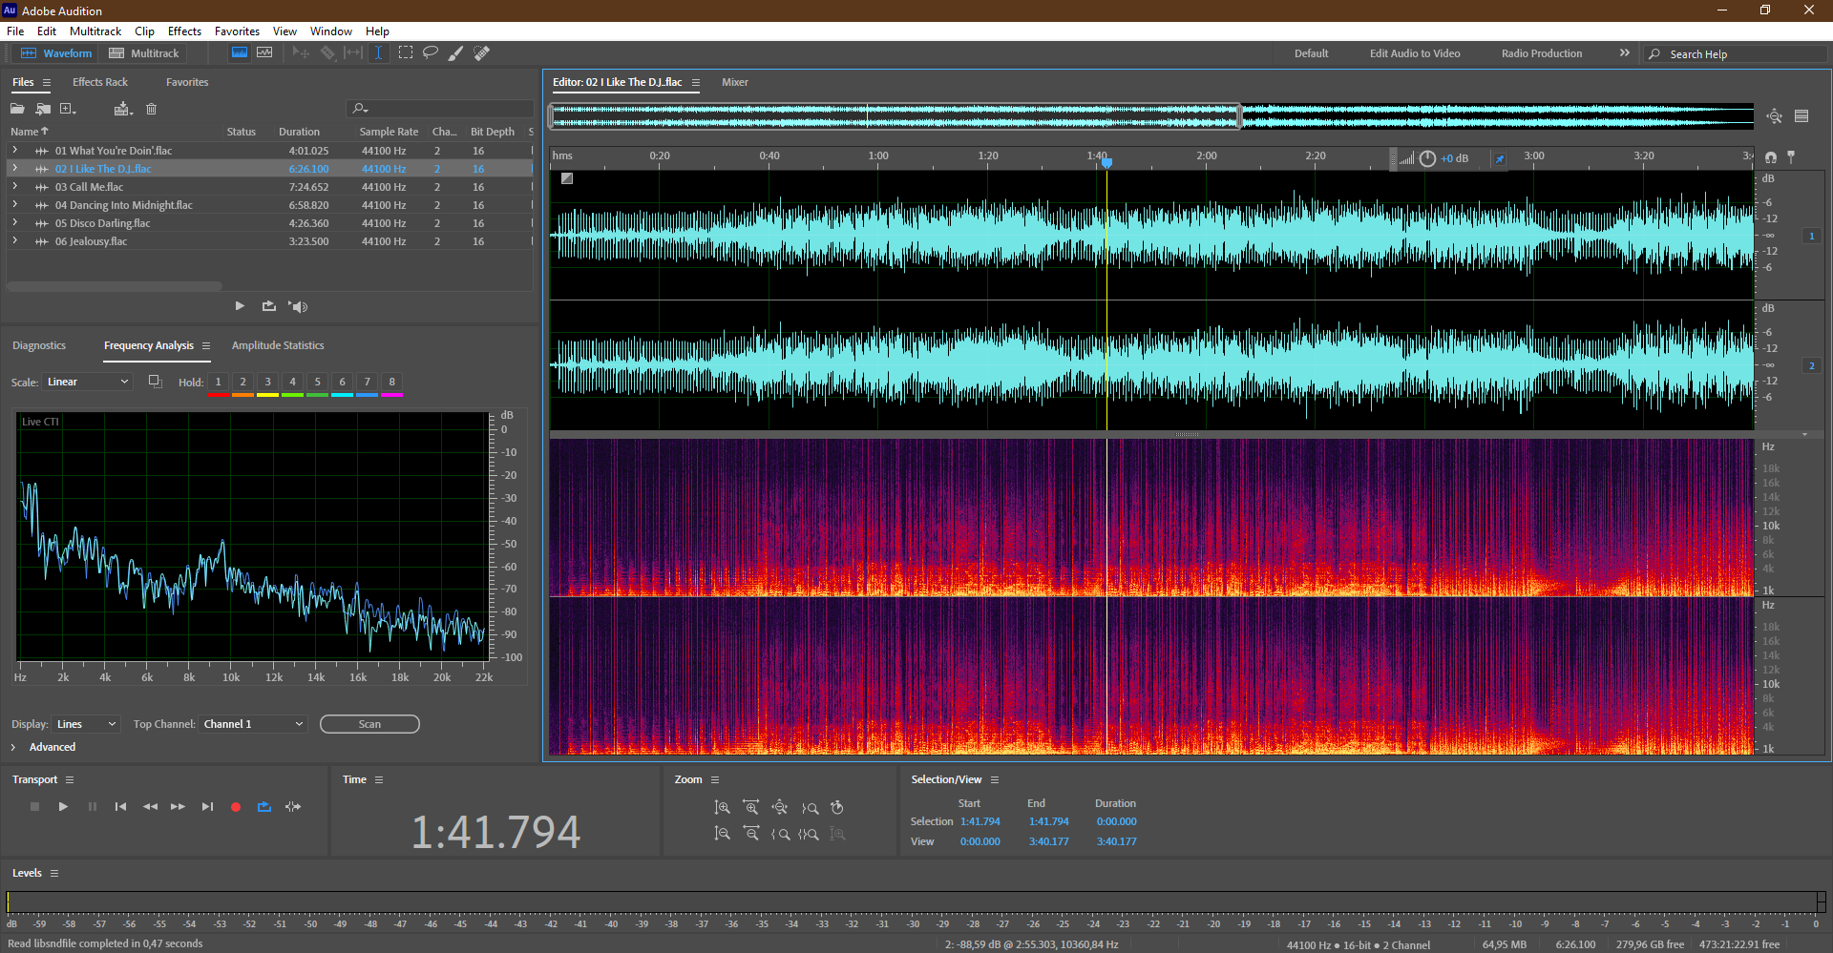
Task: Adjust the HUD amplitude gain knob
Action: tap(1427, 158)
